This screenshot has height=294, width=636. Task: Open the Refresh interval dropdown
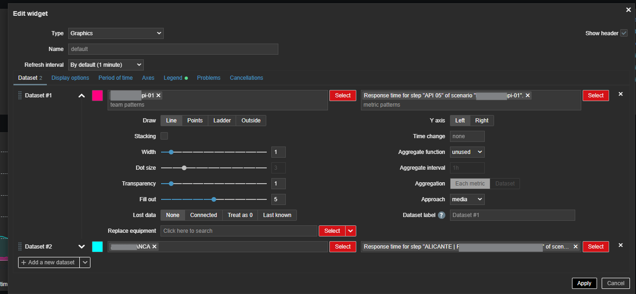click(x=106, y=65)
